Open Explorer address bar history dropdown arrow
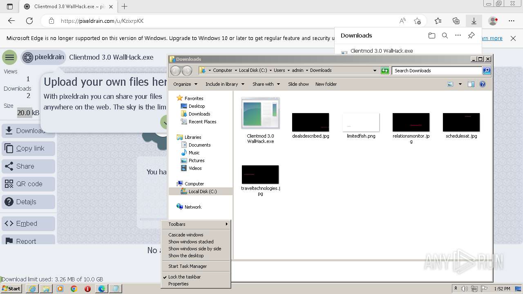Image resolution: width=523 pixels, height=294 pixels. tap(375, 70)
